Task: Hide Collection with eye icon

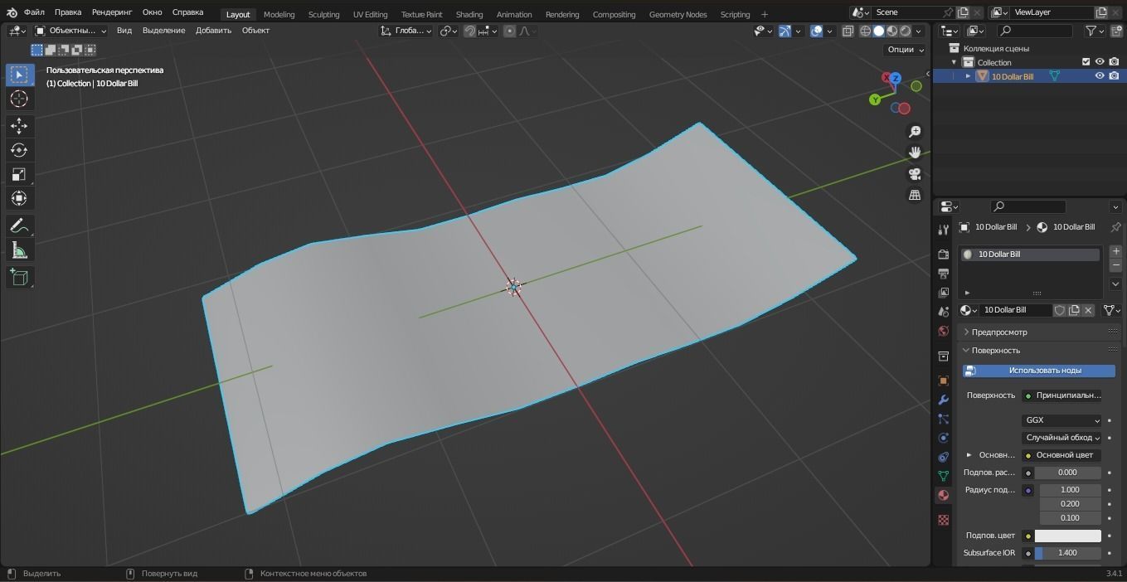Action: [1100, 62]
